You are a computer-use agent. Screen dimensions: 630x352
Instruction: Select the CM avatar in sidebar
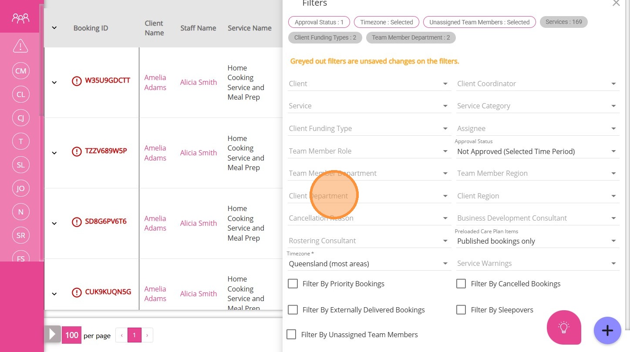click(20, 71)
